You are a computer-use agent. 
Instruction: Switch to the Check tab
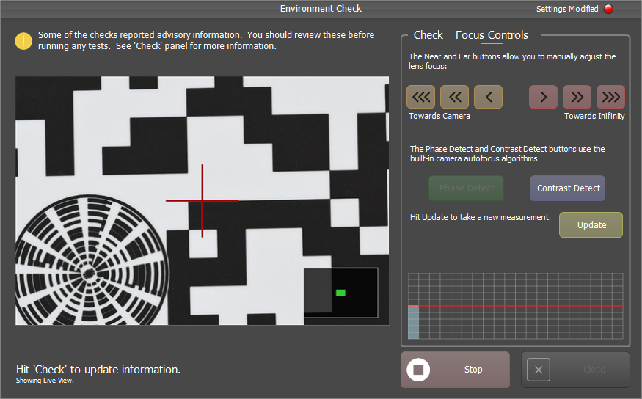[428, 35]
